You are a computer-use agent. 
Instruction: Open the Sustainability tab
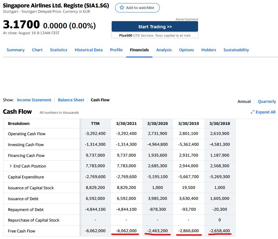236,50
